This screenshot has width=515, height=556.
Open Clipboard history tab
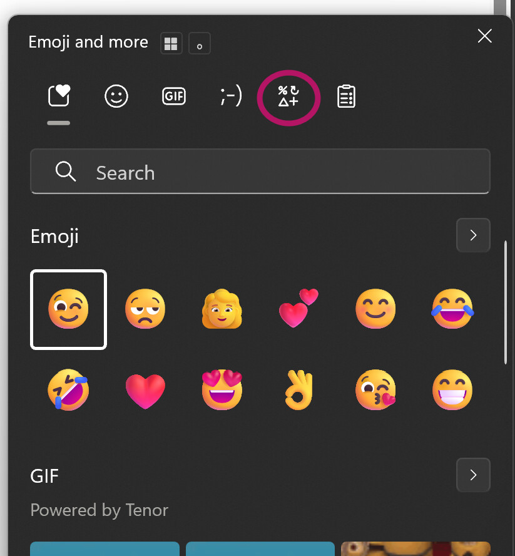click(x=346, y=96)
